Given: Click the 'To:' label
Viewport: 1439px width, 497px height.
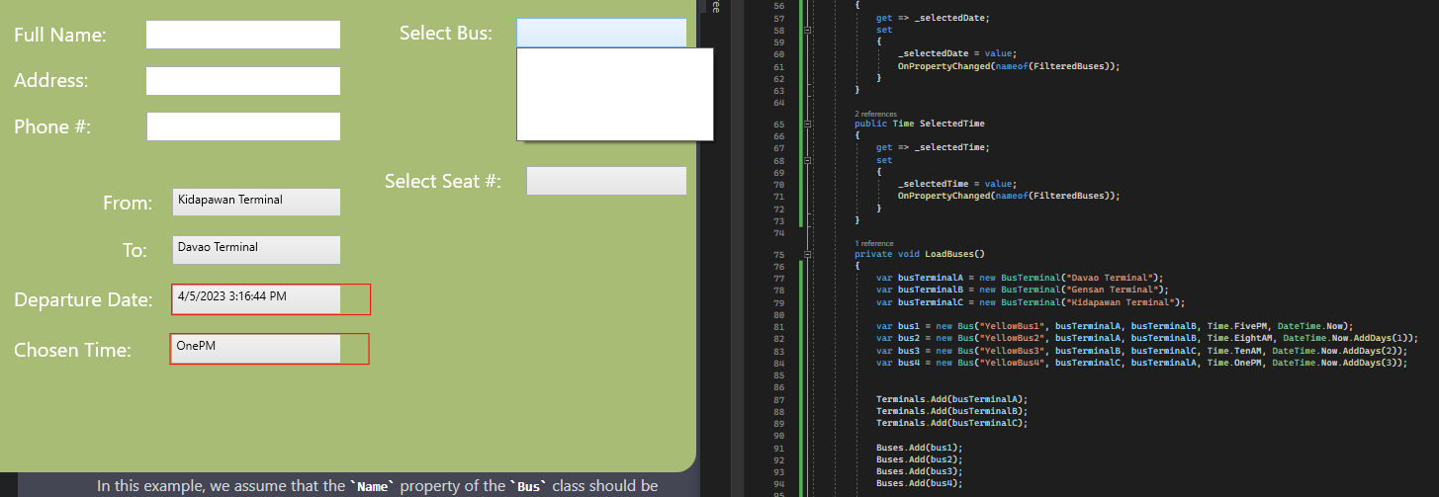Looking at the screenshot, I should pos(135,250).
